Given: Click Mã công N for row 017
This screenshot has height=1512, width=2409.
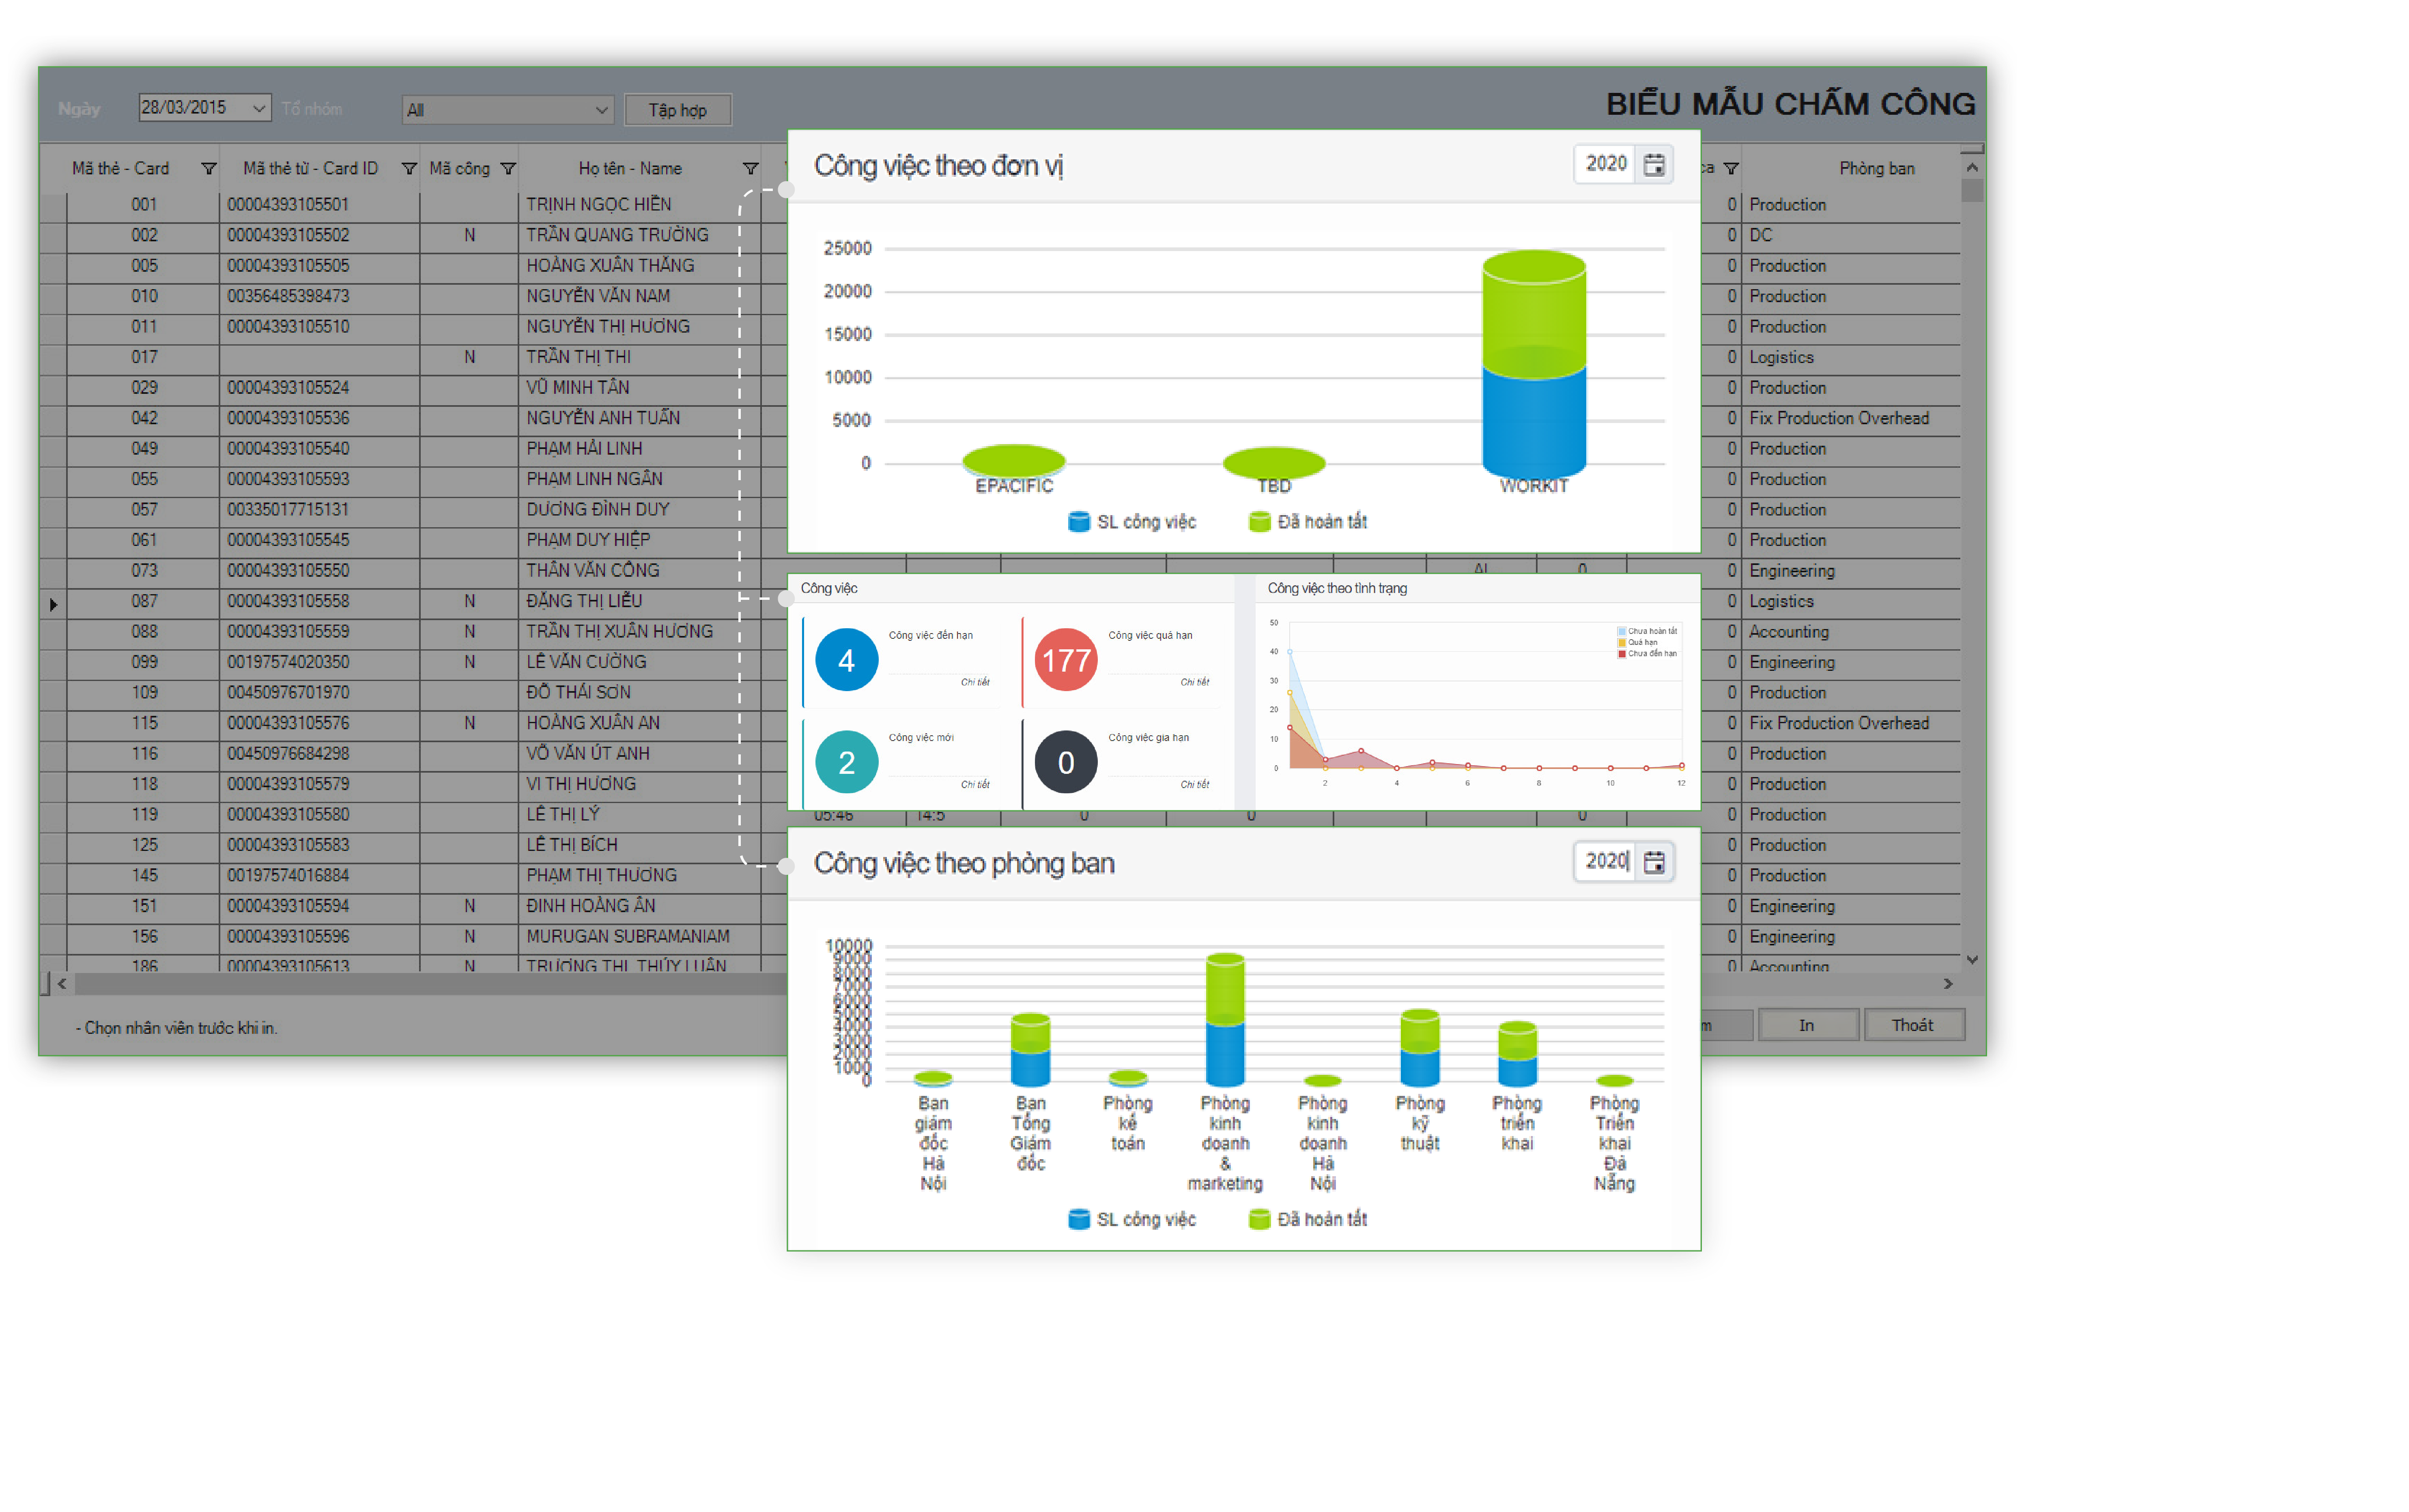Looking at the screenshot, I should [x=469, y=357].
